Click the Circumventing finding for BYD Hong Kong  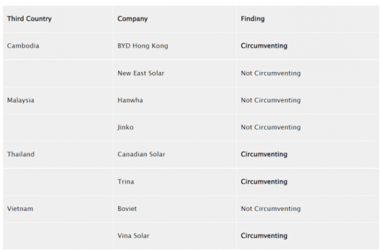(x=264, y=46)
